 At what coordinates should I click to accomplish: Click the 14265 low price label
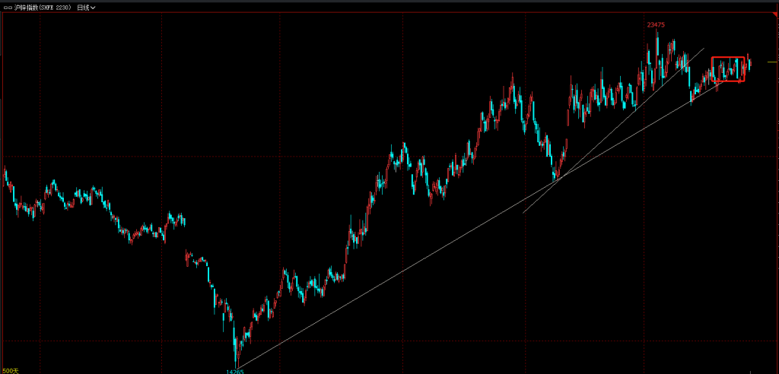point(235,371)
